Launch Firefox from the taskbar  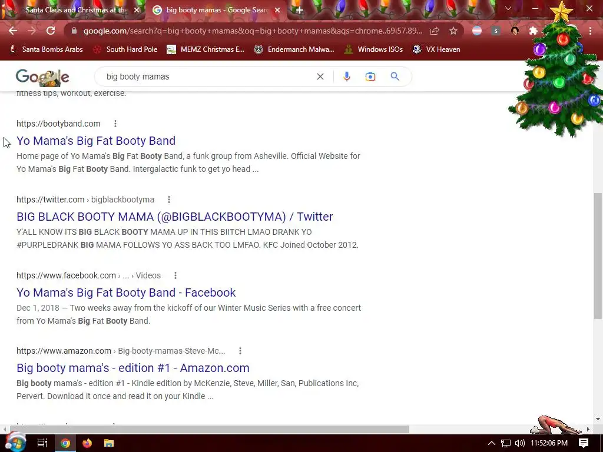(x=87, y=443)
